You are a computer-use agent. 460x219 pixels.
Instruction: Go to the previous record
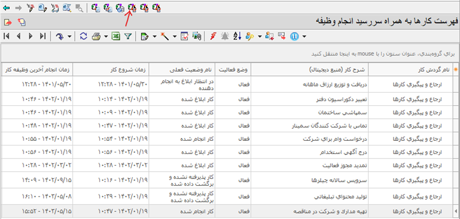pyautogui.click(x=19, y=36)
